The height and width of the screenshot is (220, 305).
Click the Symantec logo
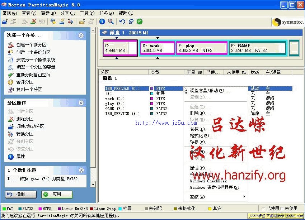click(288, 22)
